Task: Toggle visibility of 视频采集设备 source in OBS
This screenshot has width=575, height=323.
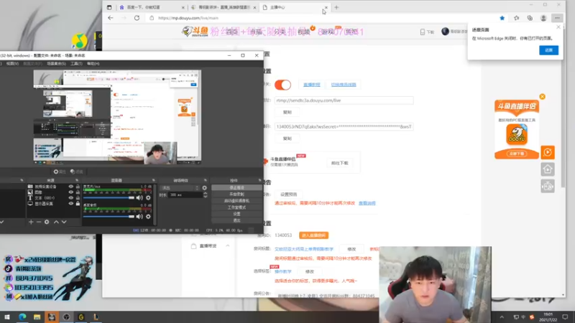Action: point(70,187)
